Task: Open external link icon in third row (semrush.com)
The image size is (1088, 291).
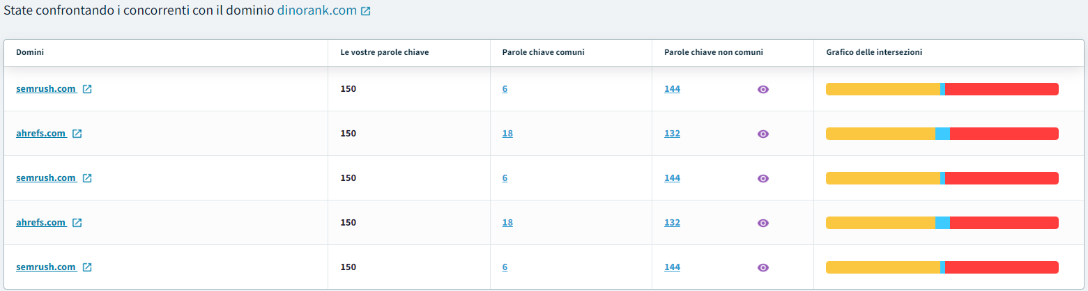Action: [x=87, y=178]
